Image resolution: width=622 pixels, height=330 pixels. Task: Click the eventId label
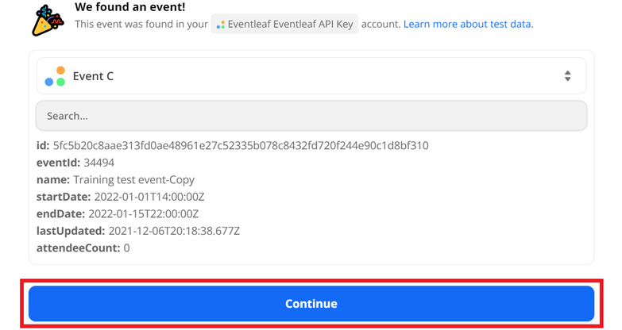58,163
